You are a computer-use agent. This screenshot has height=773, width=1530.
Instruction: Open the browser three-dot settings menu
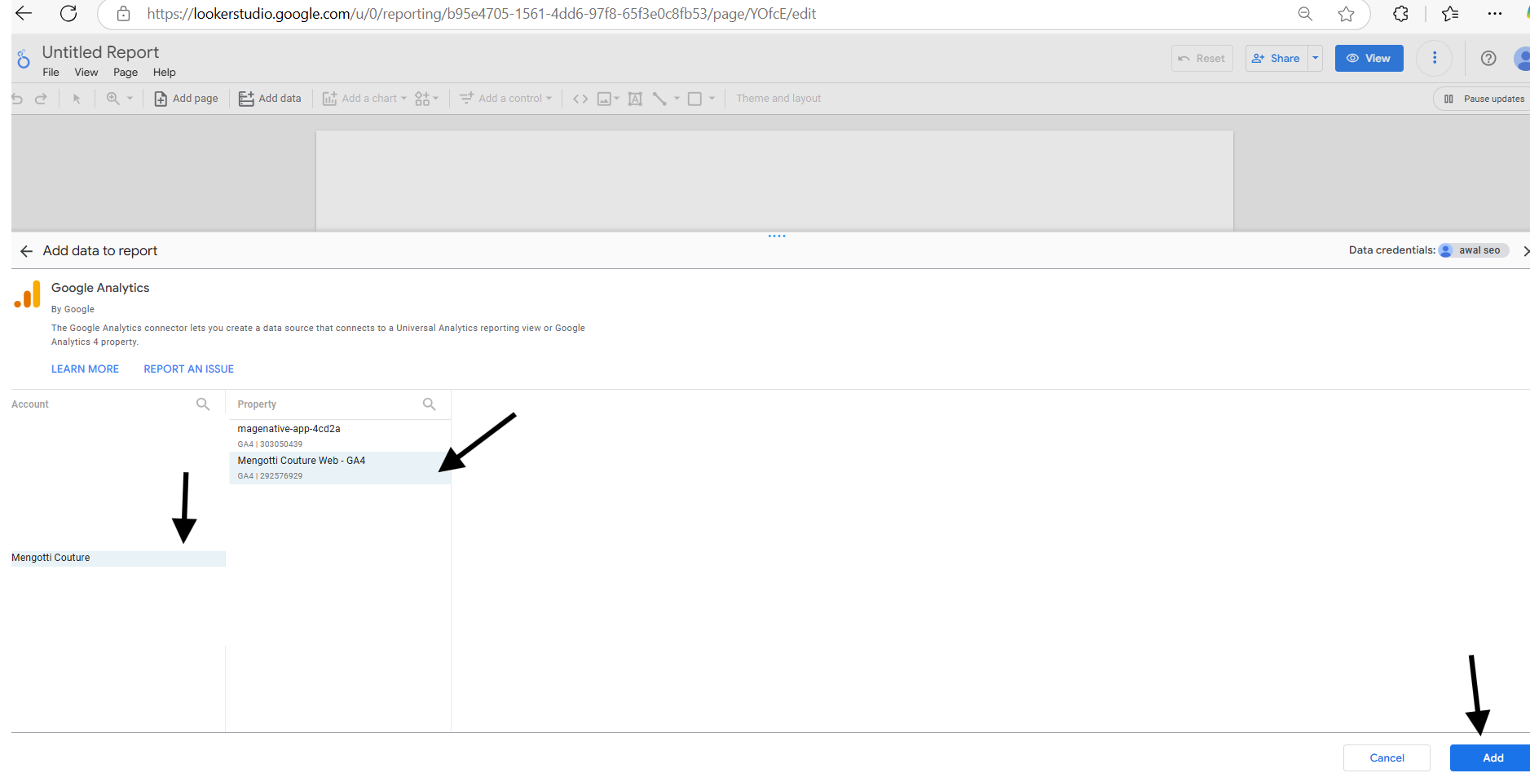click(x=1494, y=14)
